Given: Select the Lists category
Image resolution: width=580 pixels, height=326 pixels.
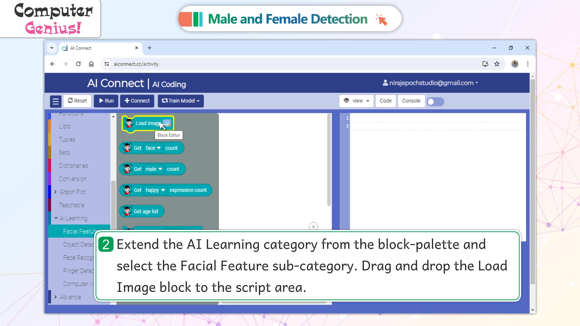Looking at the screenshot, I should click(65, 126).
